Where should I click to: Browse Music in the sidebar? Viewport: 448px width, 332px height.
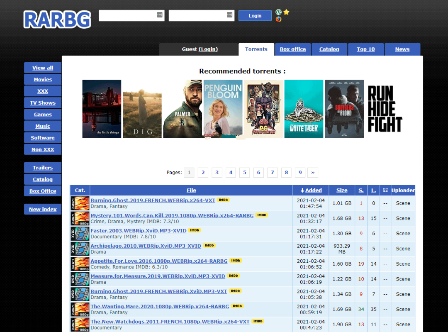(x=43, y=126)
